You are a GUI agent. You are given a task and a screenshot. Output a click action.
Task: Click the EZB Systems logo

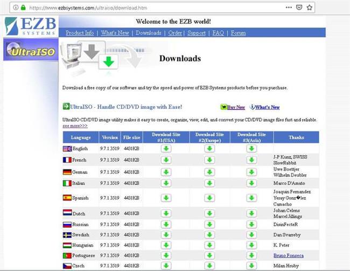30,26
